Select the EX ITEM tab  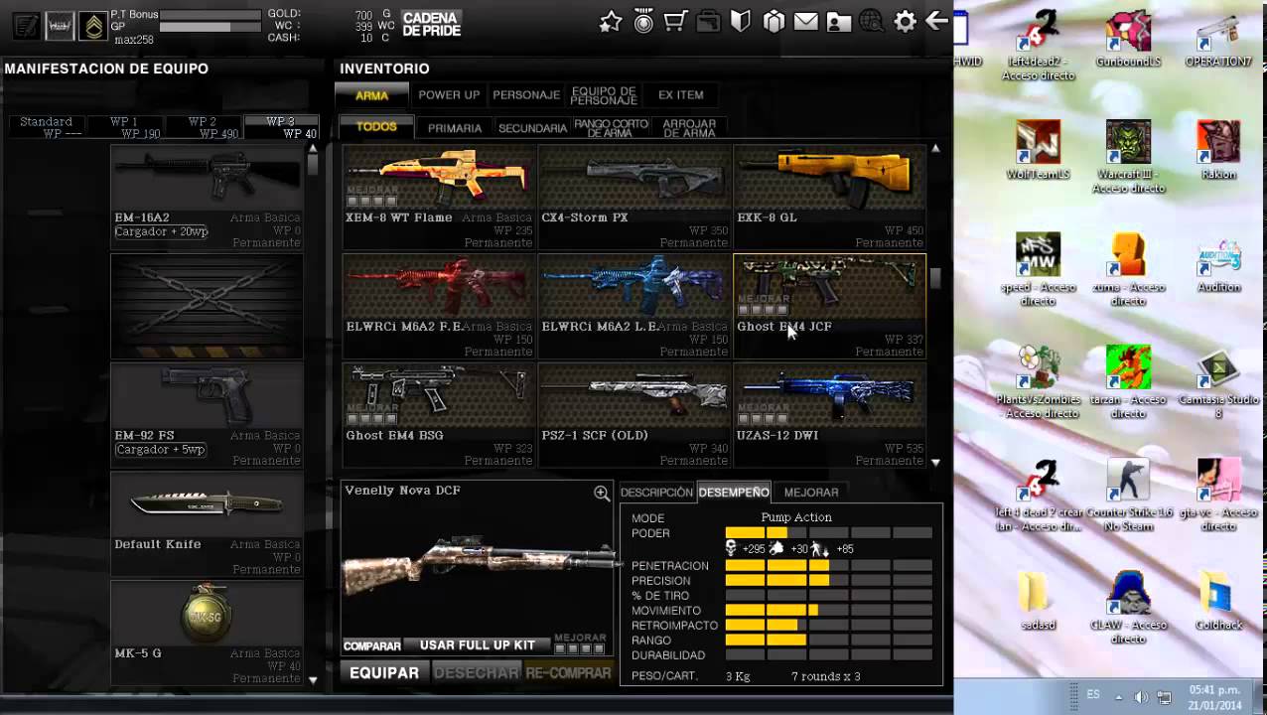click(x=681, y=95)
